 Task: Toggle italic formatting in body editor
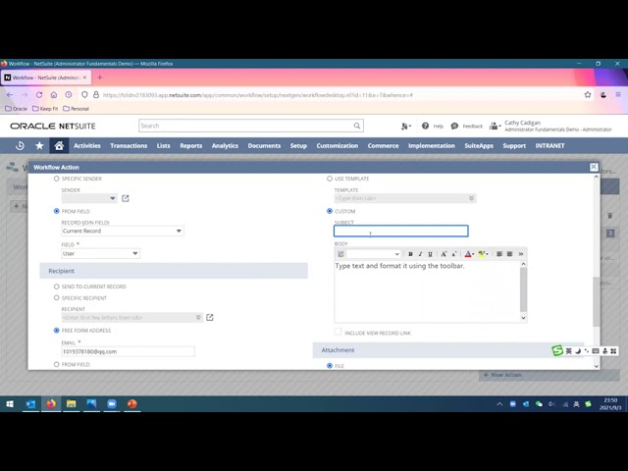tap(420, 254)
